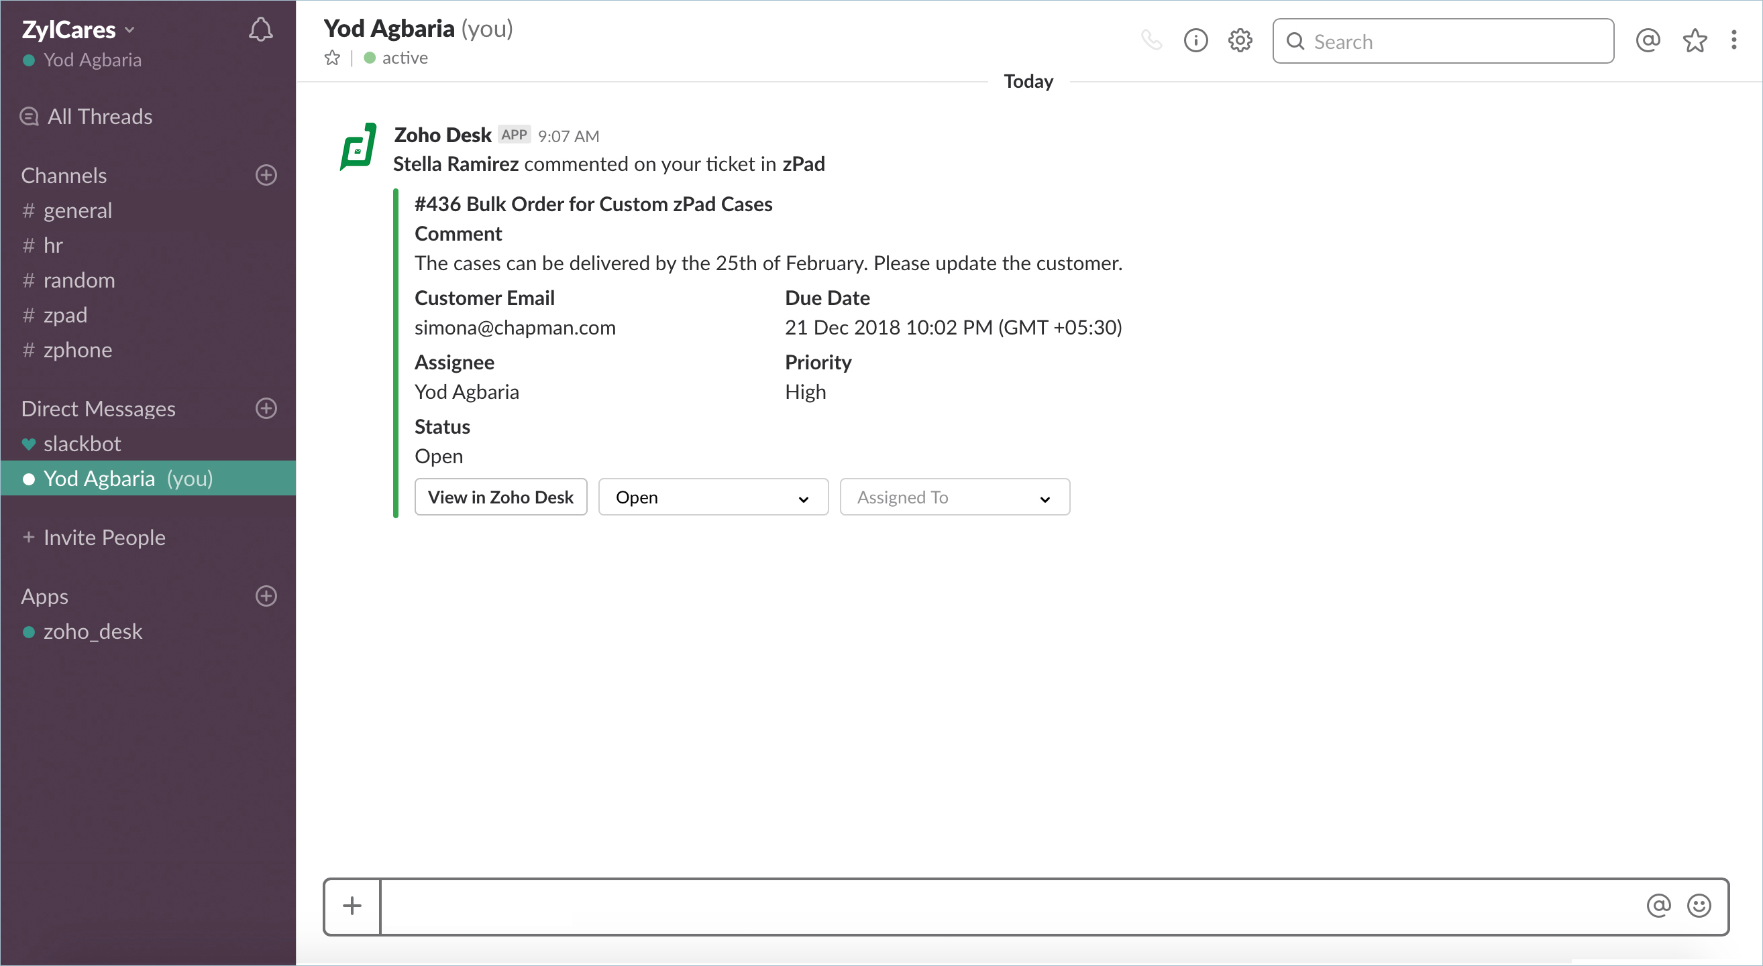Screen dimensions: 1763x966
Task: Expand the Assigned To dropdown
Action: pos(954,497)
